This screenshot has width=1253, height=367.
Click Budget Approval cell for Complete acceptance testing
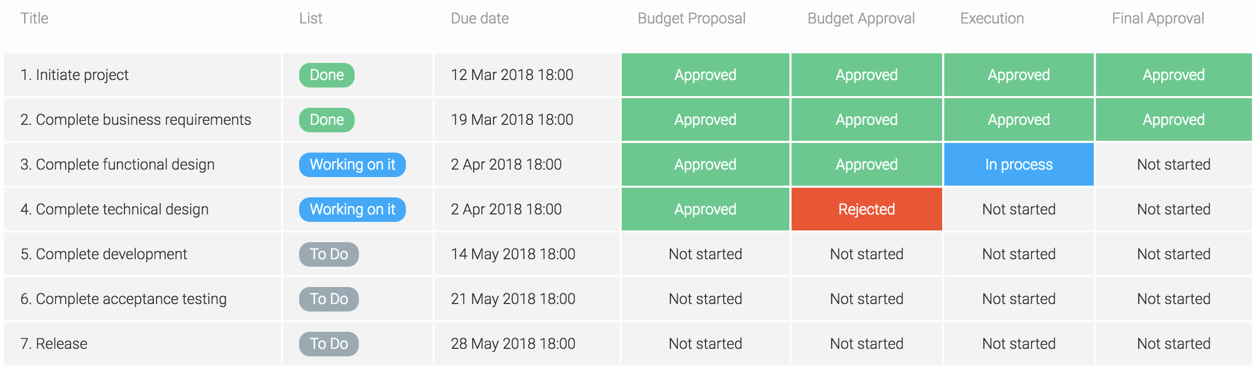(x=866, y=299)
